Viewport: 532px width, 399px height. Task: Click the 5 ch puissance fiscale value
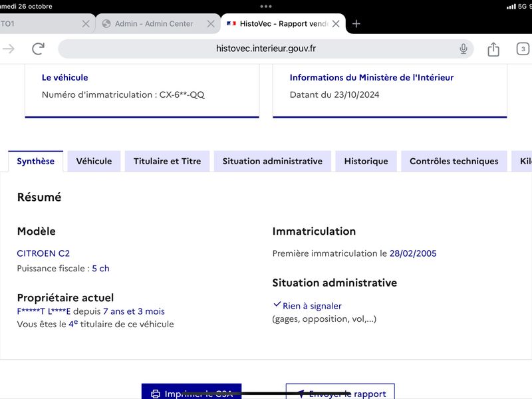[101, 269]
